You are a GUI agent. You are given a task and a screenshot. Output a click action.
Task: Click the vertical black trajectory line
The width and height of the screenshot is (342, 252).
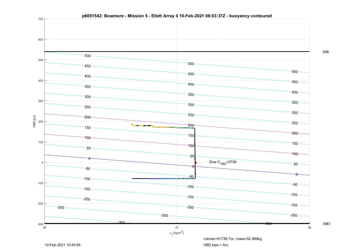click(195, 153)
